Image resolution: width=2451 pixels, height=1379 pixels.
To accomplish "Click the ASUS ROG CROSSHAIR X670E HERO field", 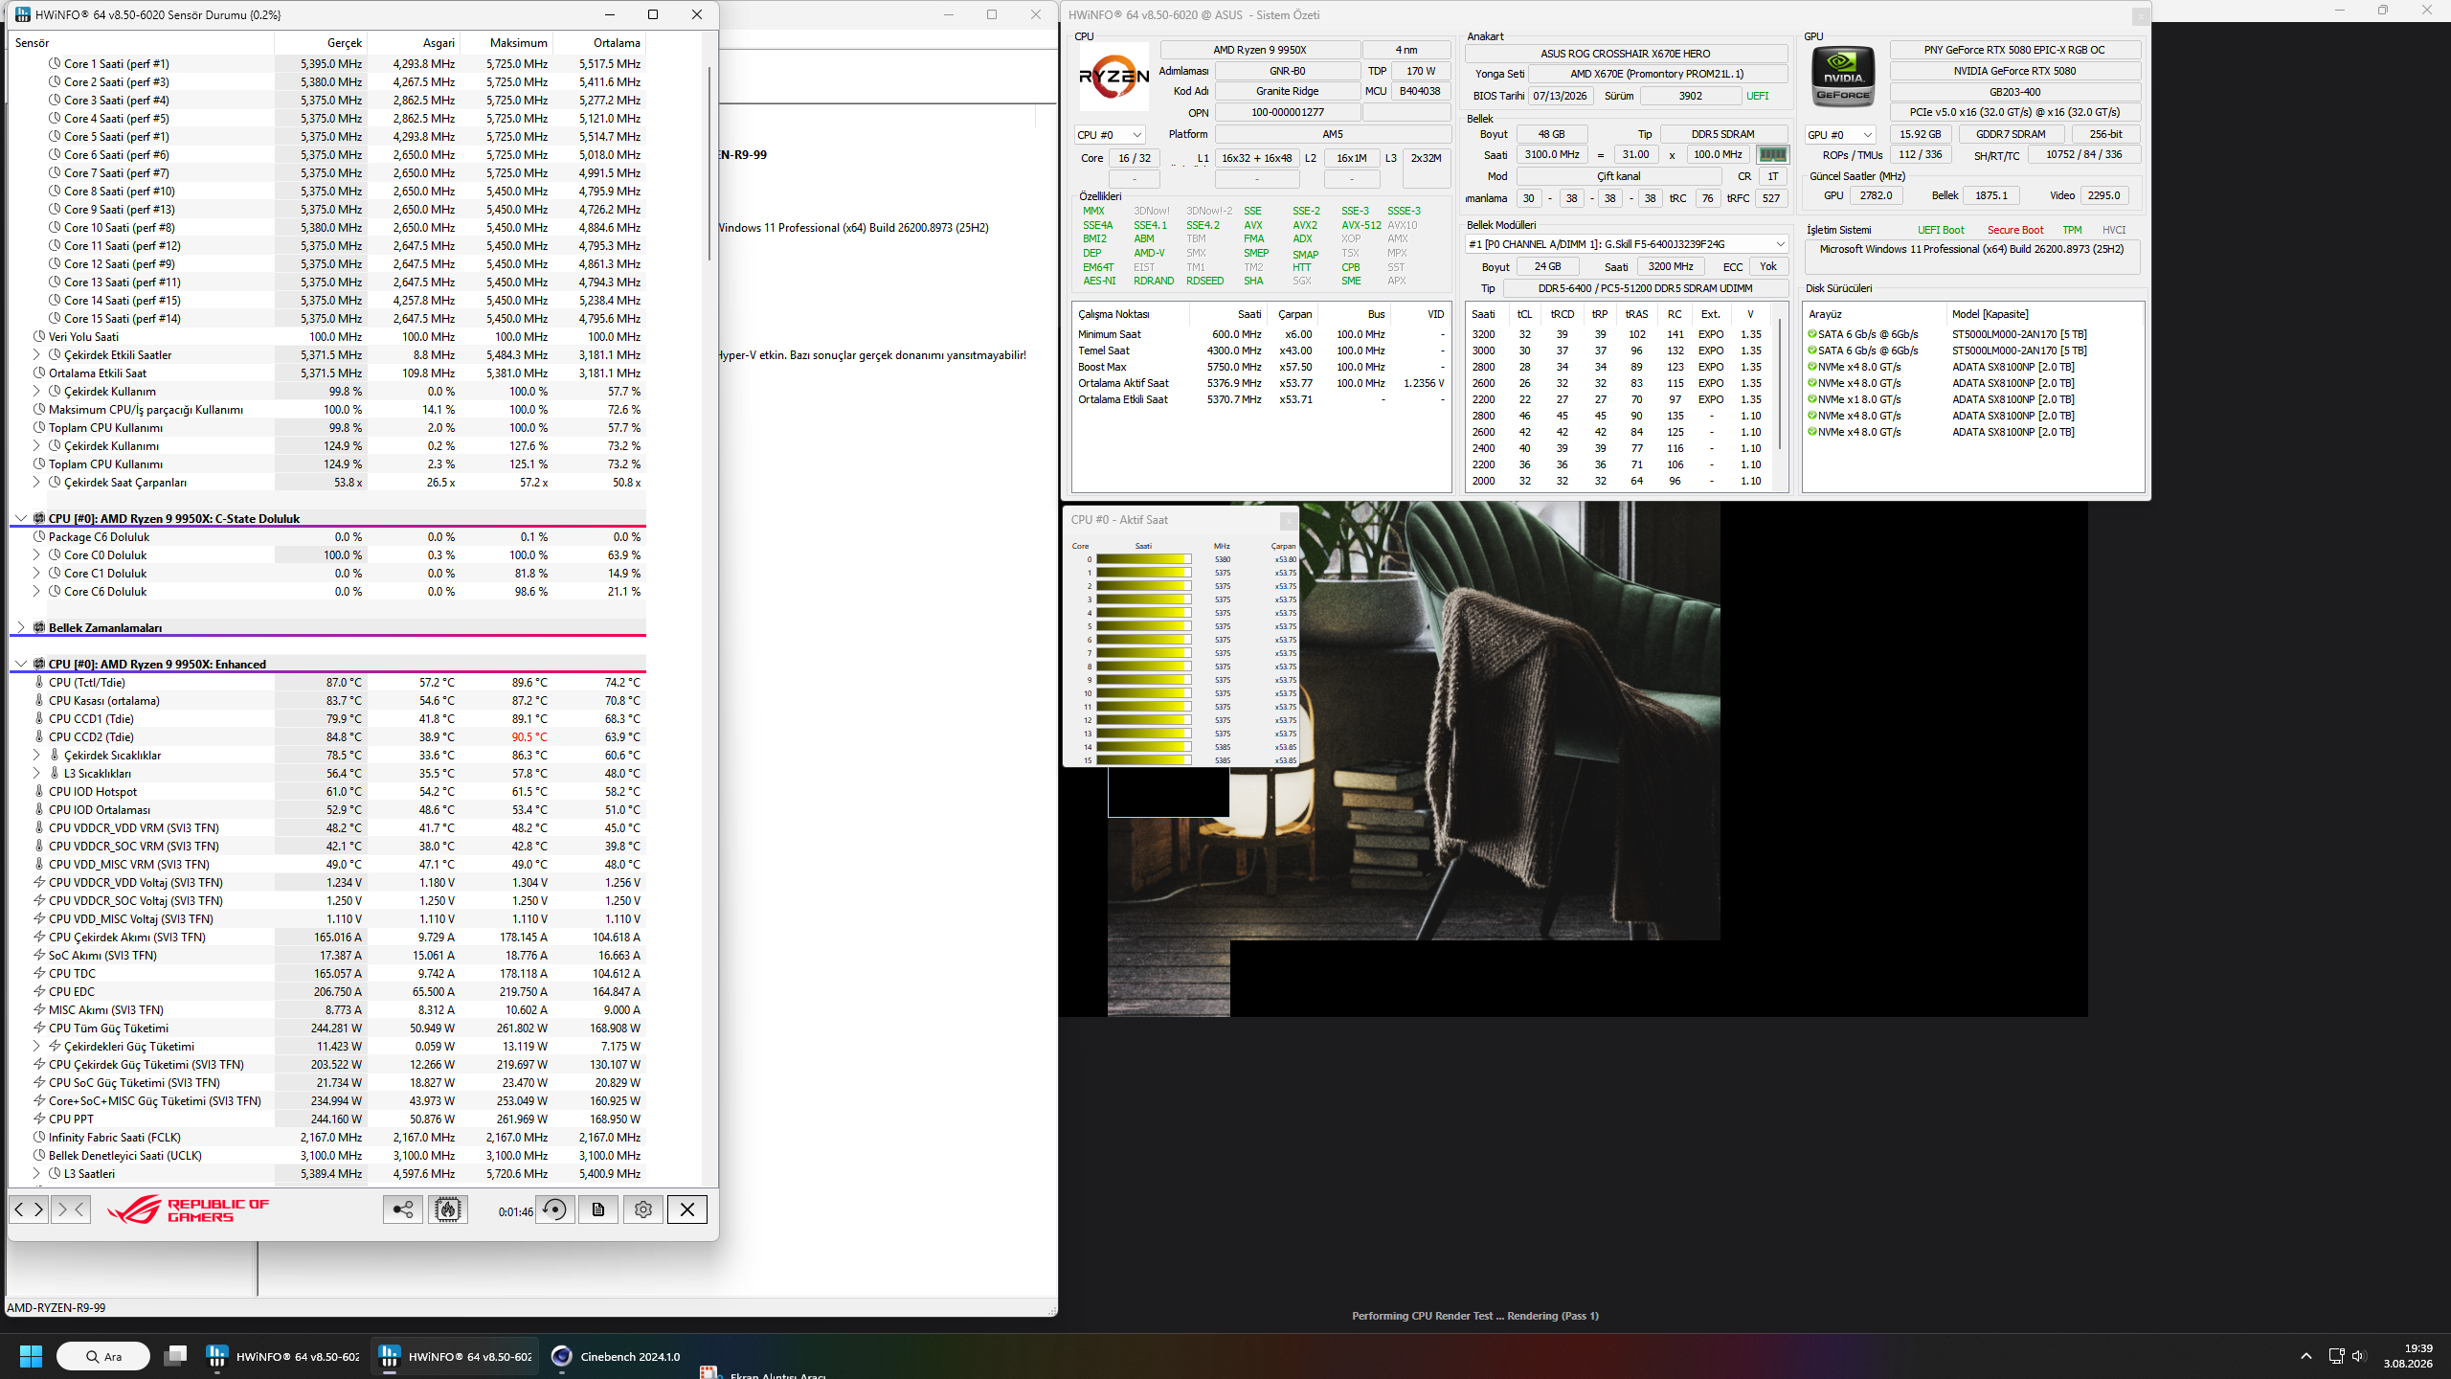I will point(1626,54).
